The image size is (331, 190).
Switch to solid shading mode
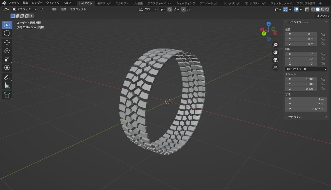pos(318,9)
